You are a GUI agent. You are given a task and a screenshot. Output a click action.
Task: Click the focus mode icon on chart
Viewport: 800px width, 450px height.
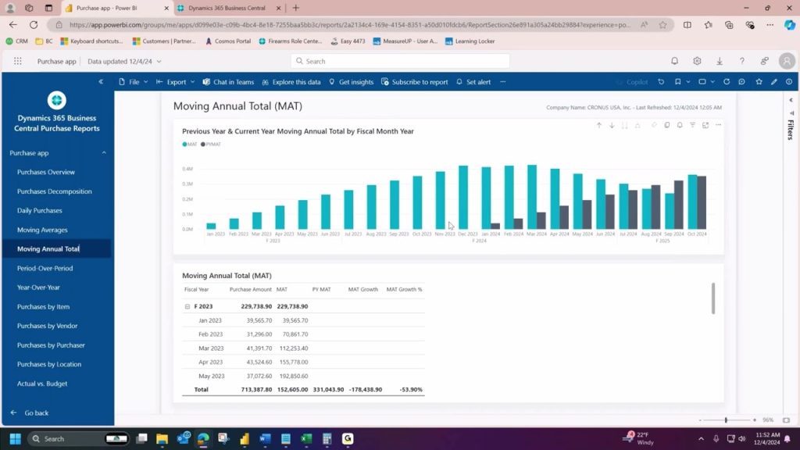pyautogui.click(x=705, y=125)
